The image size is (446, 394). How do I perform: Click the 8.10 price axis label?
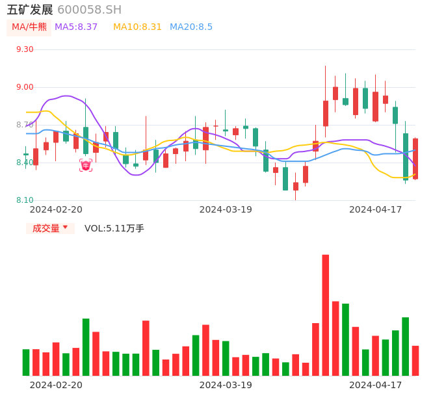[25, 200]
